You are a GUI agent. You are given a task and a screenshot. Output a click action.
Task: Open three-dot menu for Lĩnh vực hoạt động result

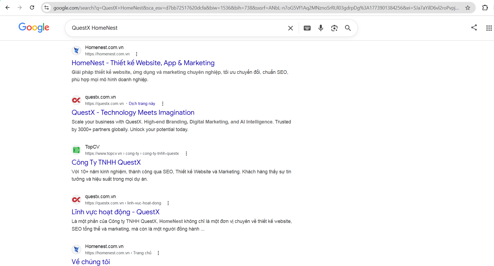click(x=168, y=203)
